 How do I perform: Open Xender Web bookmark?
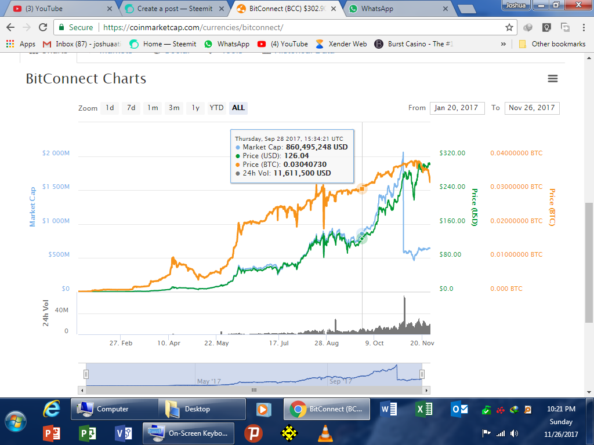pyautogui.click(x=341, y=44)
